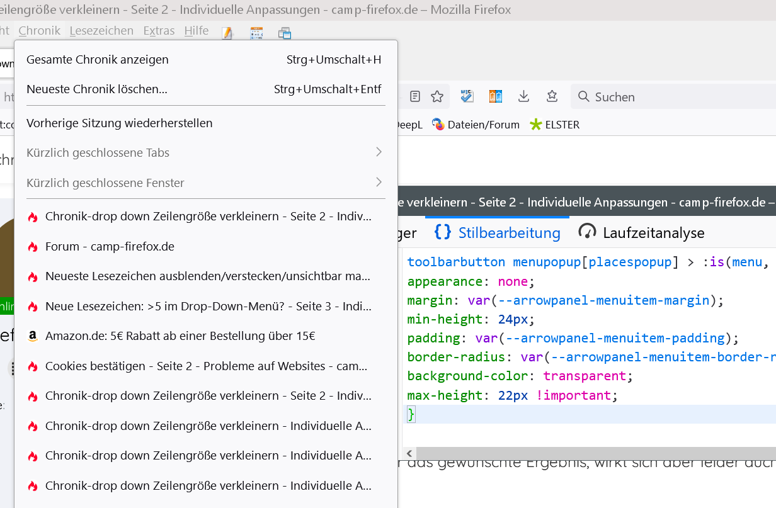Expand Kürzlich geschlossene Tabs submenu
Viewport: 776px width, 508px height.
point(204,153)
